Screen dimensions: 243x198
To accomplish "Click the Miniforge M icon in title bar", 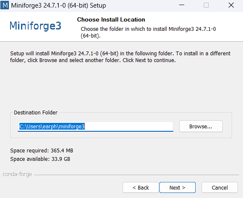I will point(5,5).
